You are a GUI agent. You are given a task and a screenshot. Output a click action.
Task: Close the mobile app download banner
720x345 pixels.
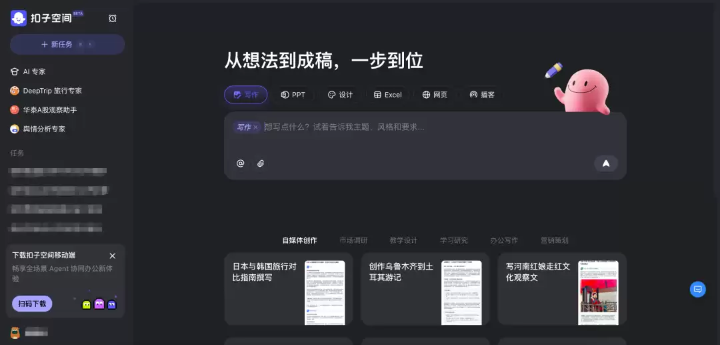(113, 256)
